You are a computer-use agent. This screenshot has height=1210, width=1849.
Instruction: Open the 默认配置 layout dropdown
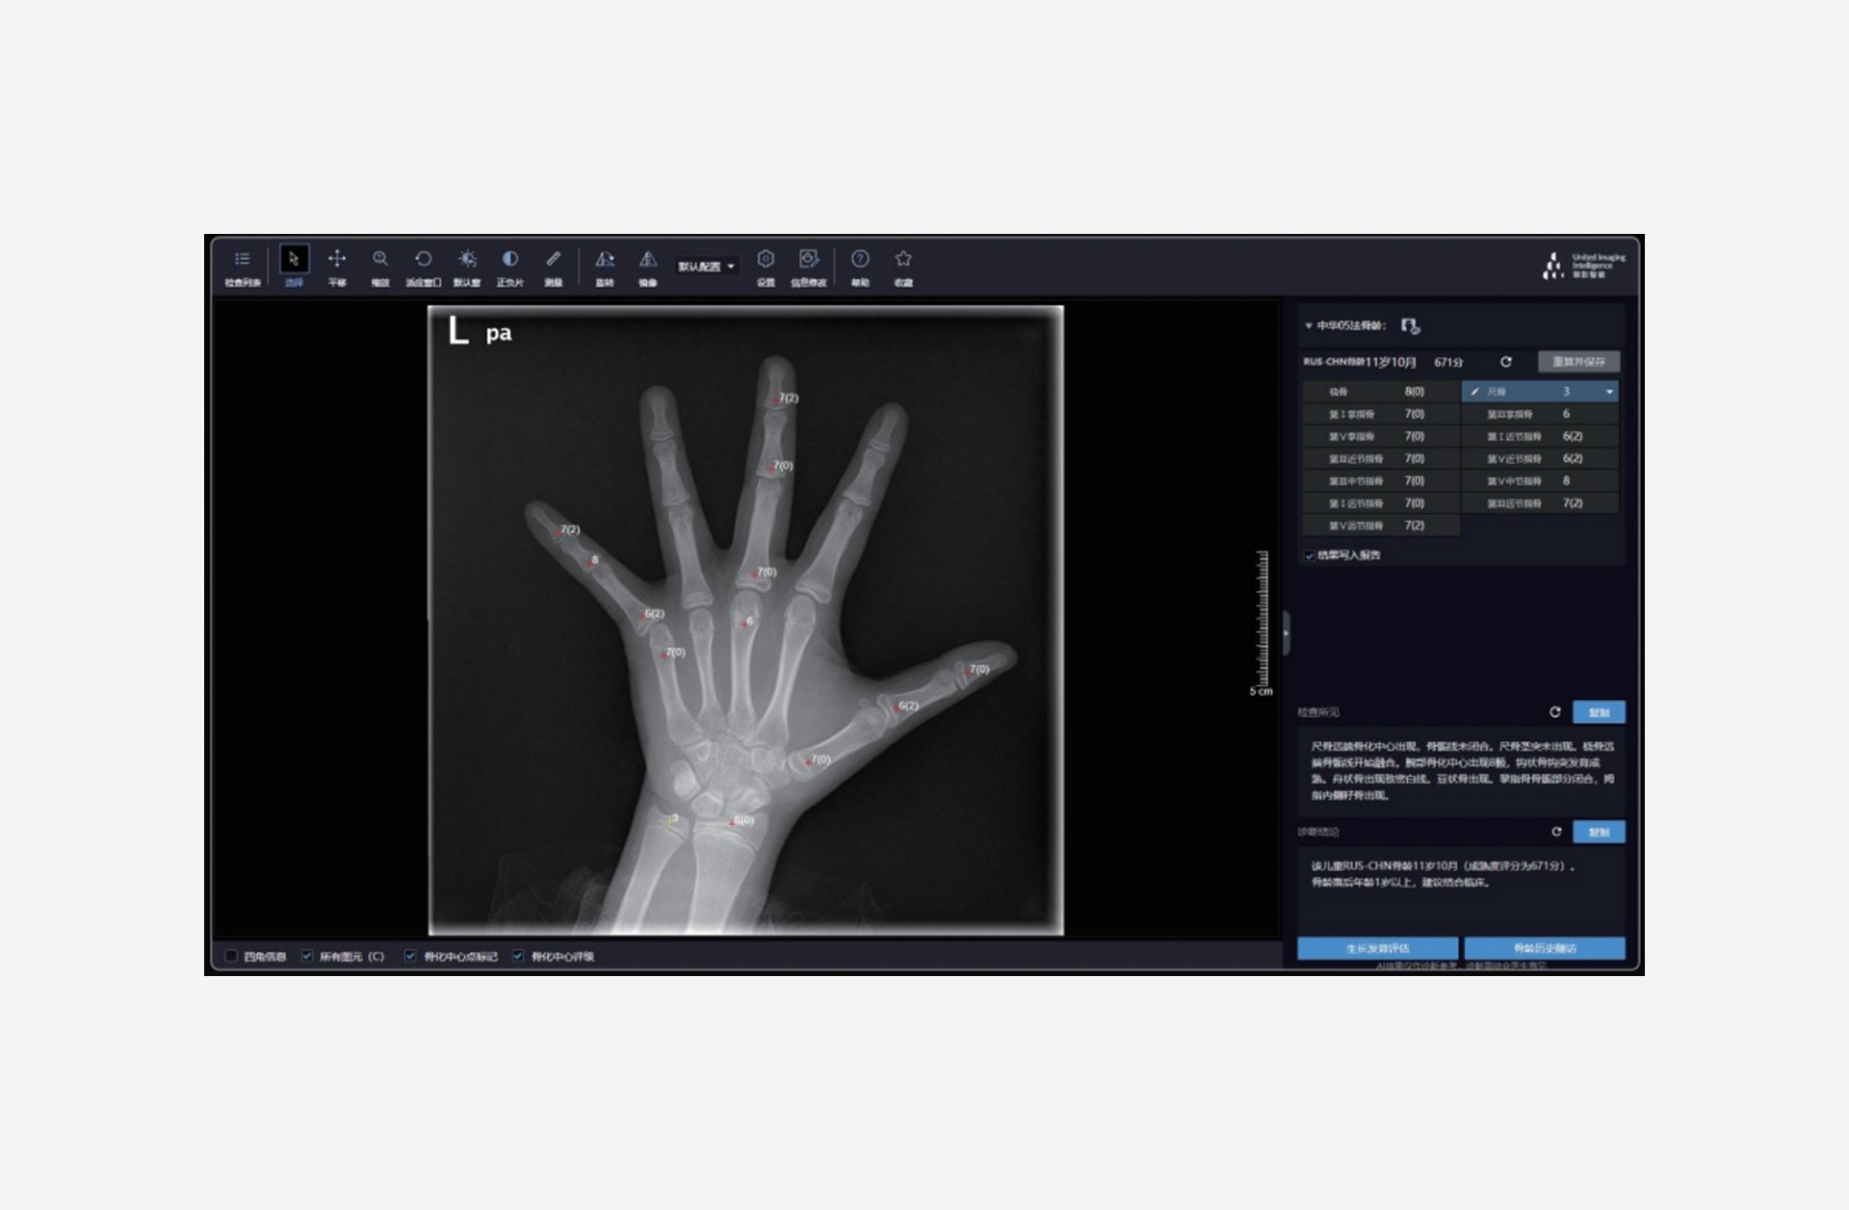pyautogui.click(x=706, y=267)
